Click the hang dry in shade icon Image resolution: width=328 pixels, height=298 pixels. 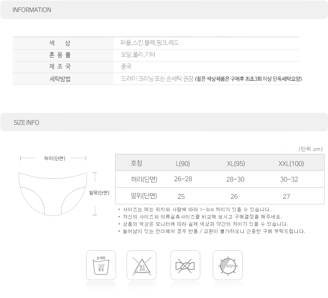(x=227, y=265)
